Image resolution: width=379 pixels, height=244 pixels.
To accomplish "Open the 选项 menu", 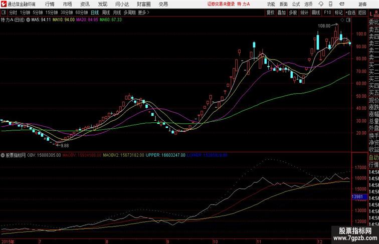I will 308,4.
